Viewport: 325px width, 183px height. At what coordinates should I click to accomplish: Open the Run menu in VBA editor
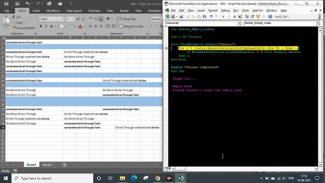236,10
